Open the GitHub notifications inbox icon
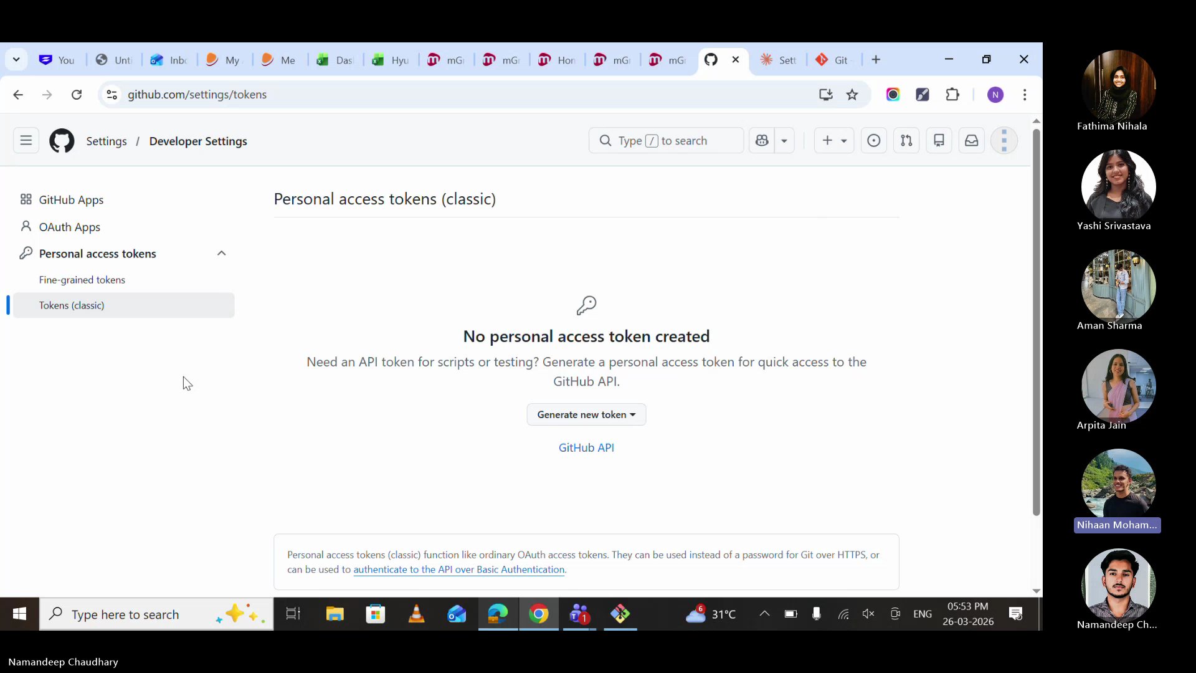 (x=972, y=140)
